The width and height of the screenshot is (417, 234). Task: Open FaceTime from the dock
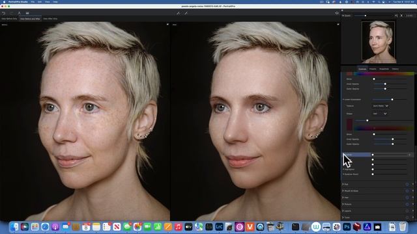click(148, 227)
